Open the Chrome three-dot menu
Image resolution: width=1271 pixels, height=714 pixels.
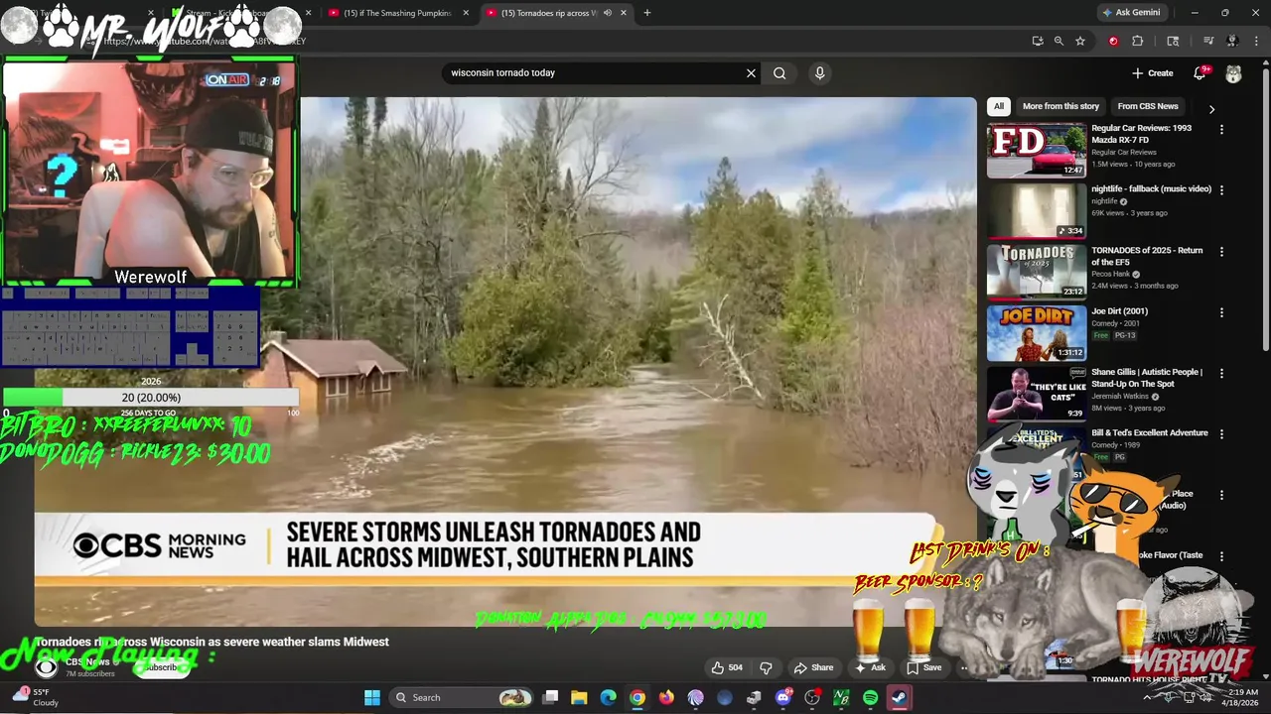point(1256,41)
